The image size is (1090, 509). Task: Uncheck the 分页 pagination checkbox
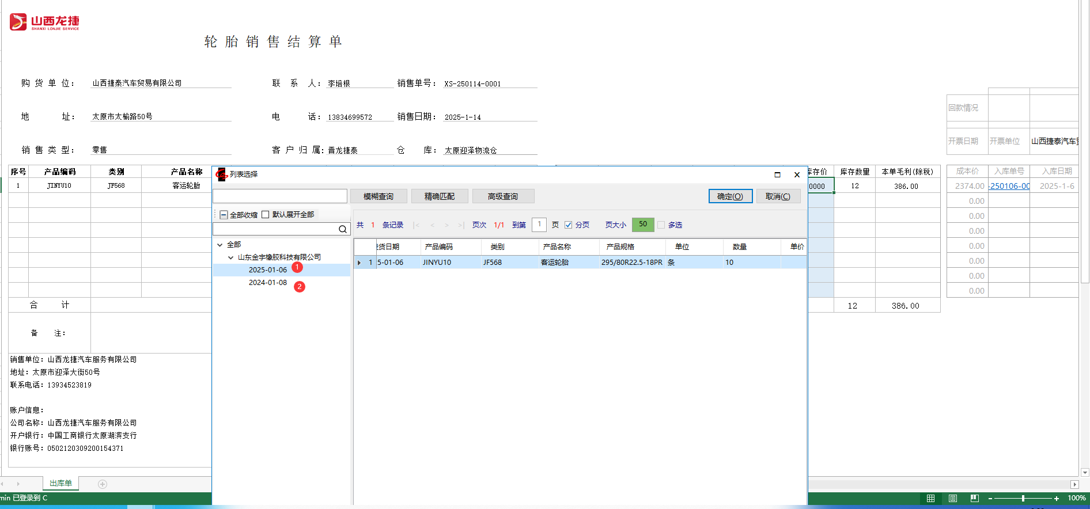[569, 225]
